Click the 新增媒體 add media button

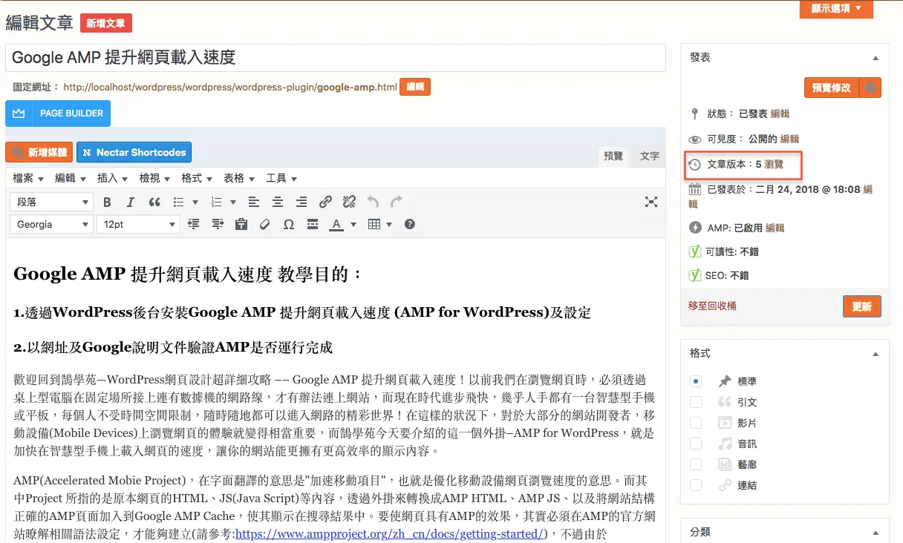pyautogui.click(x=39, y=152)
